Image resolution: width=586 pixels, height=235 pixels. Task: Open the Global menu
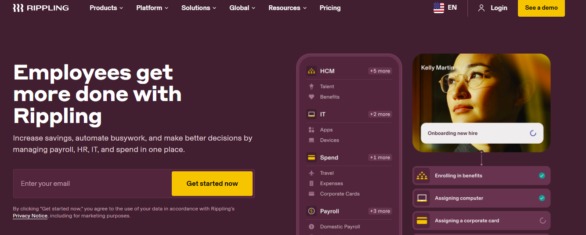point(242,8)
